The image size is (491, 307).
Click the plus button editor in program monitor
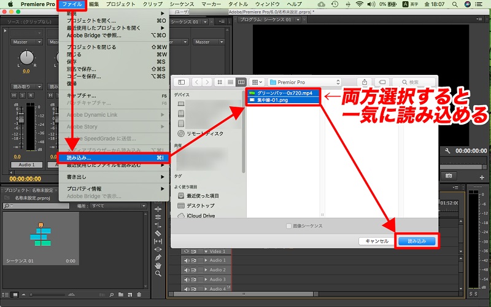tap(482, 177)
